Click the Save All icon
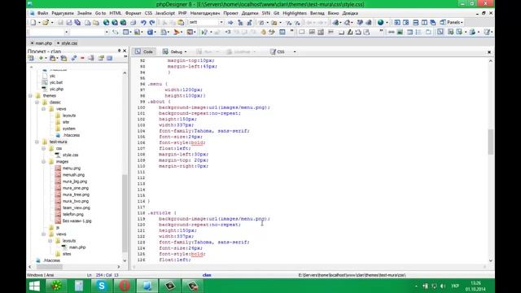This screenshot has height=293, width=521. coord(78,23)
